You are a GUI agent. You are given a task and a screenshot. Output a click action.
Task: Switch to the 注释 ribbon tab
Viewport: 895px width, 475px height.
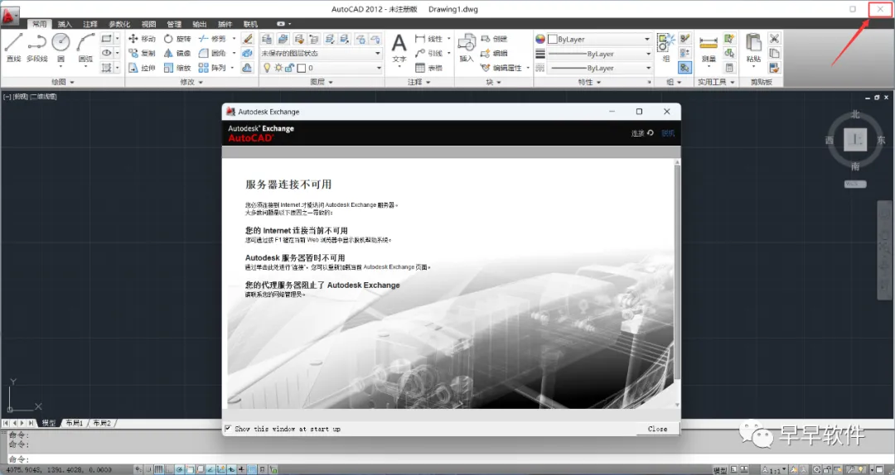click(x=90, y=24)
